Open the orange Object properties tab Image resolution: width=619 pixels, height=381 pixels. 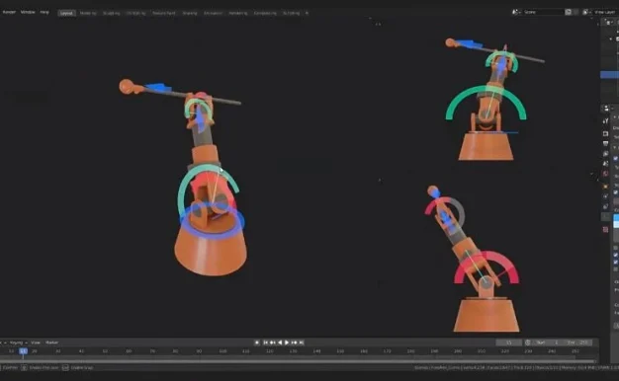click(605, 186)
